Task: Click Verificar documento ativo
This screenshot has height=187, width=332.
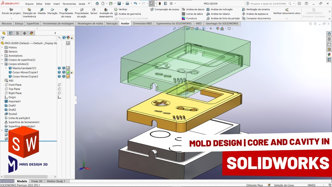Action: [287, 11]
